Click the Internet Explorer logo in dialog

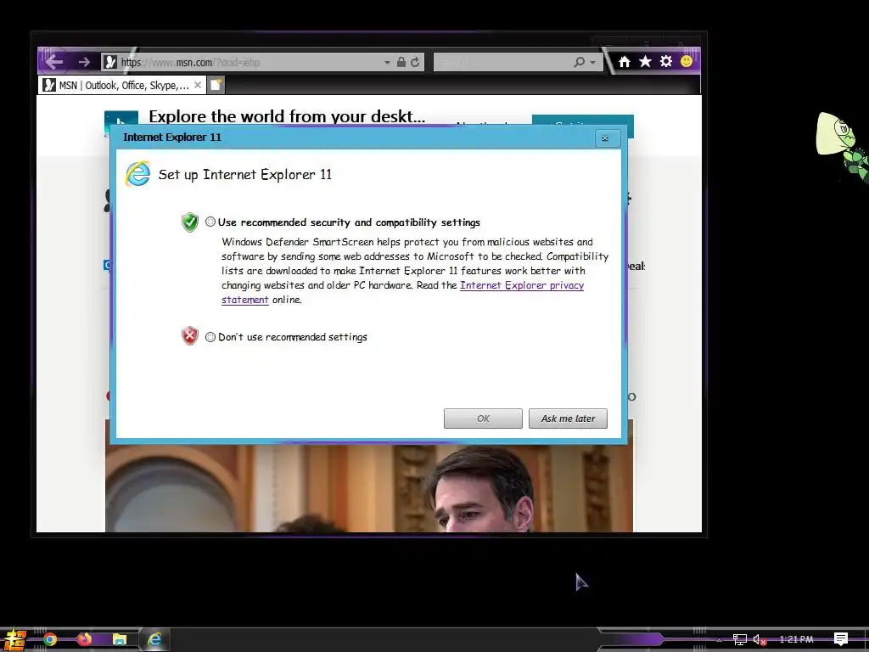[x=137, y=174]
